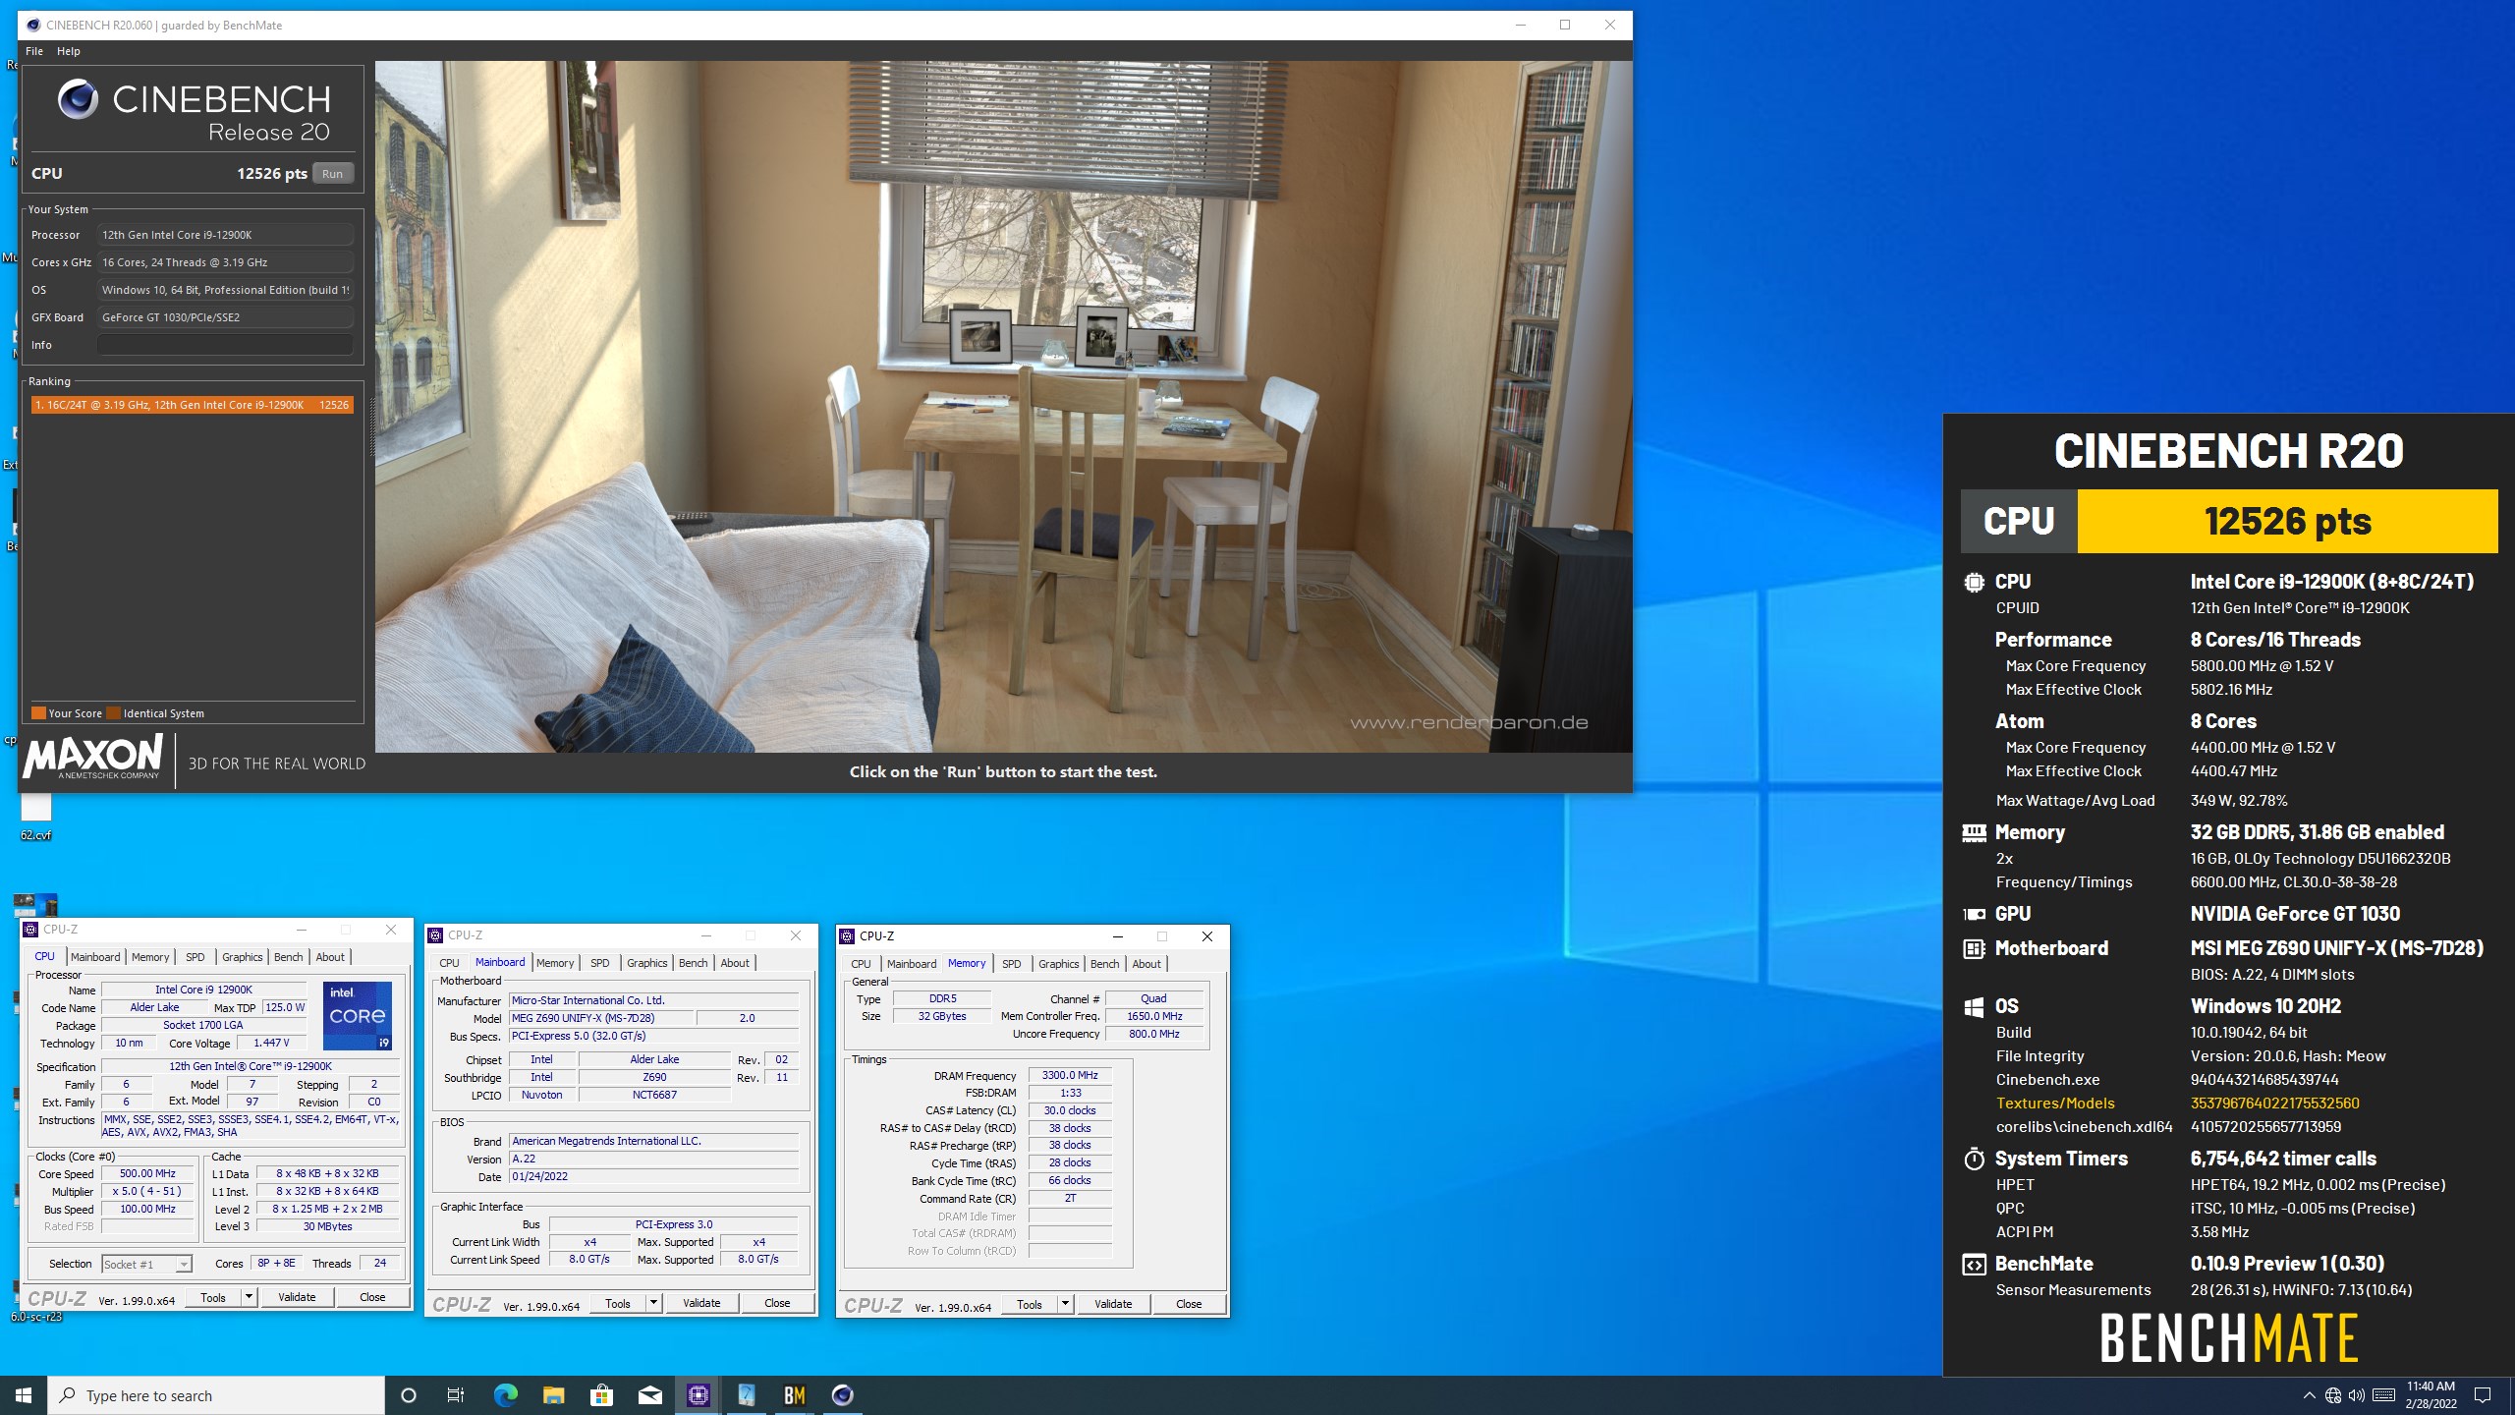Focus the taskbar search box
Screen dimensions: 2515x1415
pyautogui.click(x=216, y=1395)
